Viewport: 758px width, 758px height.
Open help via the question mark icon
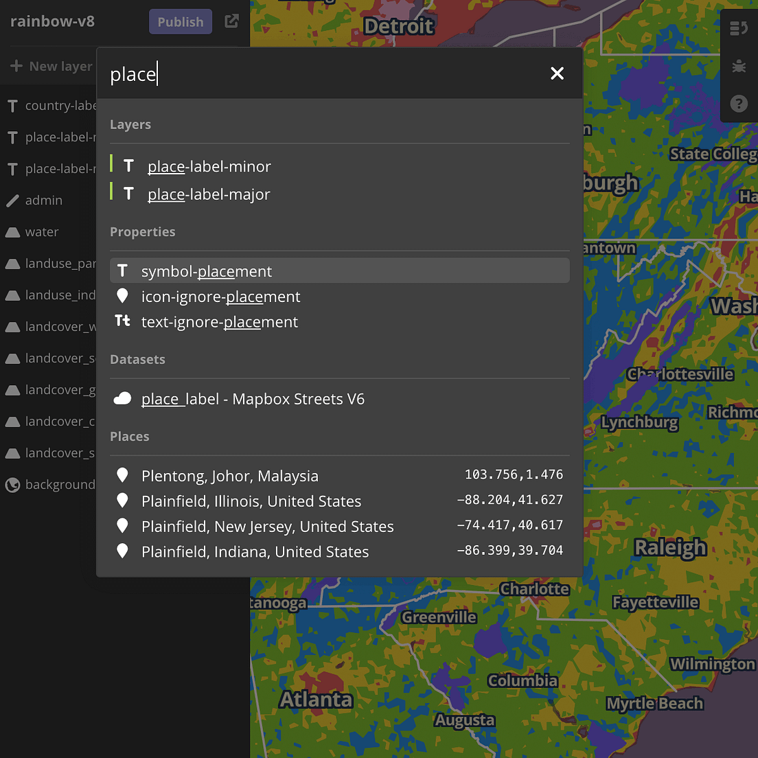click(x=739, y=104)
